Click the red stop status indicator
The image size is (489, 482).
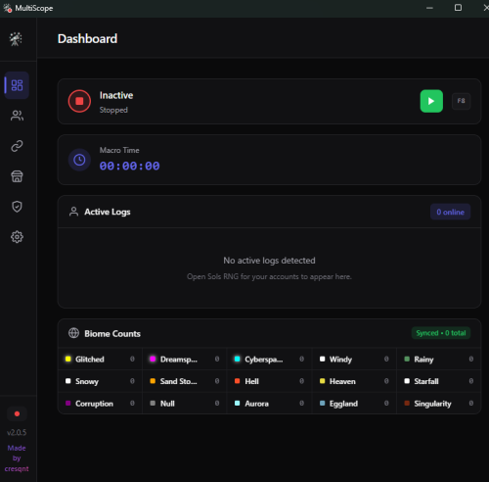pyautogui.click(x=79, y=101)
